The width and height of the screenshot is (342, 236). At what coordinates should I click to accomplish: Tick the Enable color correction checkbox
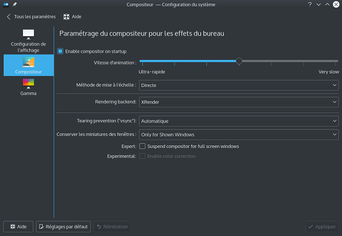coord(142,156)
